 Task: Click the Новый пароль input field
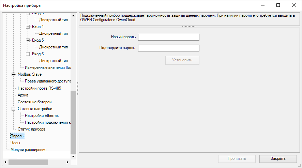168,37
